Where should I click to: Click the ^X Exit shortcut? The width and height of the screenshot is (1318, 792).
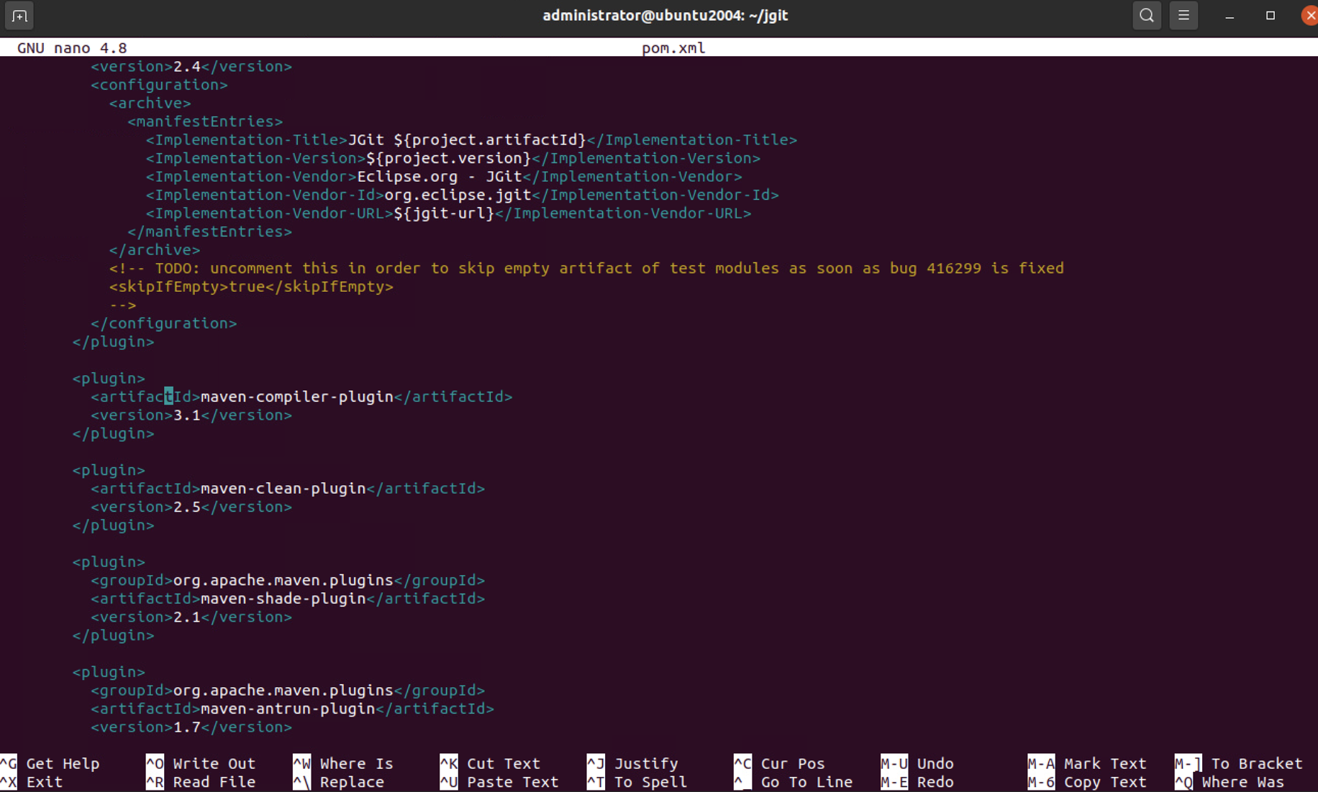click(32, 782)
